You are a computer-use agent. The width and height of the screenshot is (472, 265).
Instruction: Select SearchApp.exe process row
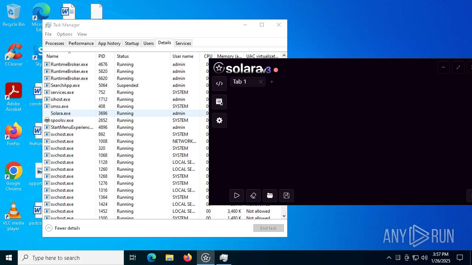coord(126,85)
